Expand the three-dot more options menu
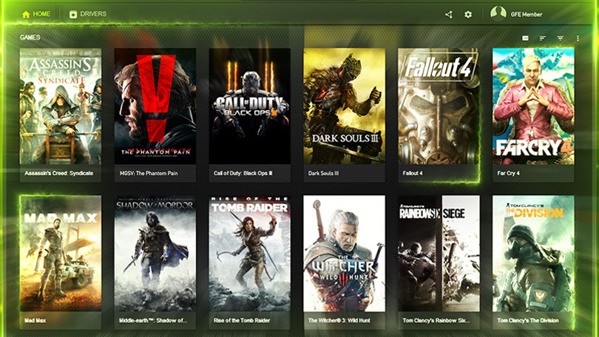The height and width of the screenshot is (337, 599). point(578,38)
